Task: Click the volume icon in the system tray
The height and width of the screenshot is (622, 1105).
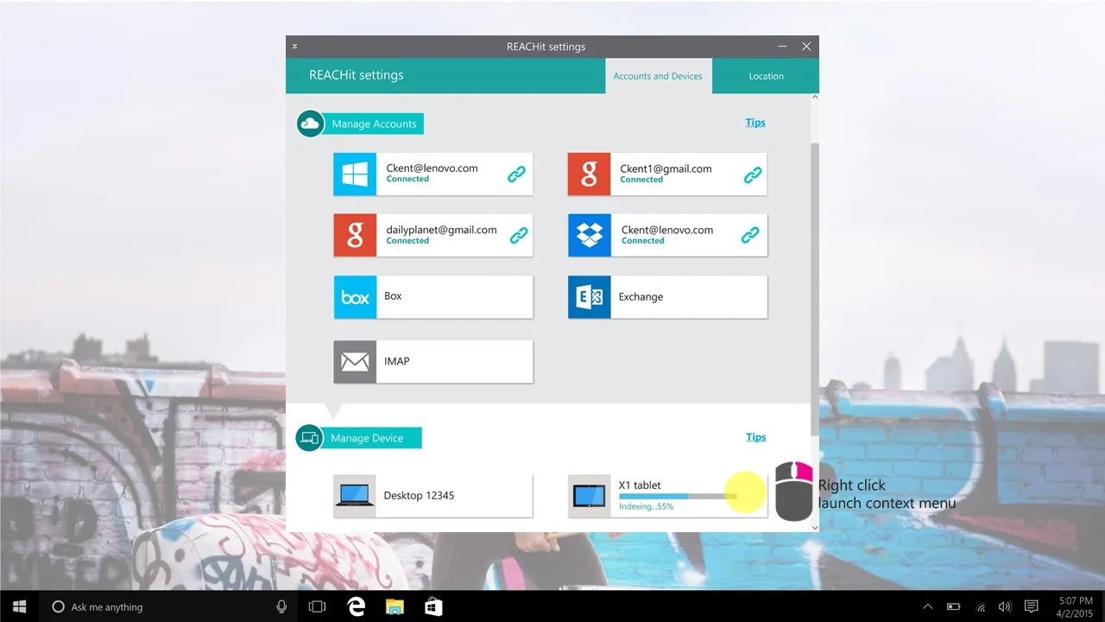Action: [x=1005, y=606]
